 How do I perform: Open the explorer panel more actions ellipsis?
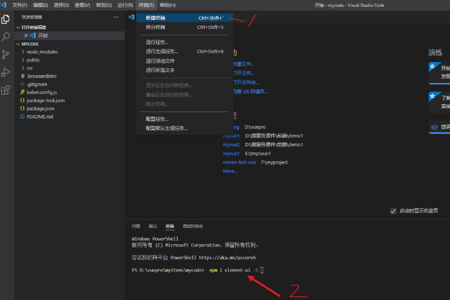point(116,17)
